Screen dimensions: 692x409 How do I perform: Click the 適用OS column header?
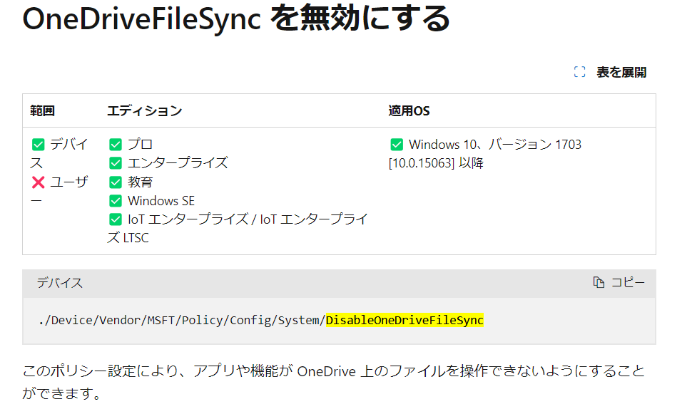409,110
